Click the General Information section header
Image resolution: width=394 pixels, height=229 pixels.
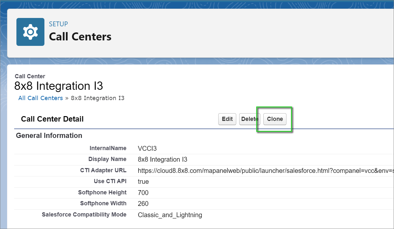[49, 136]
